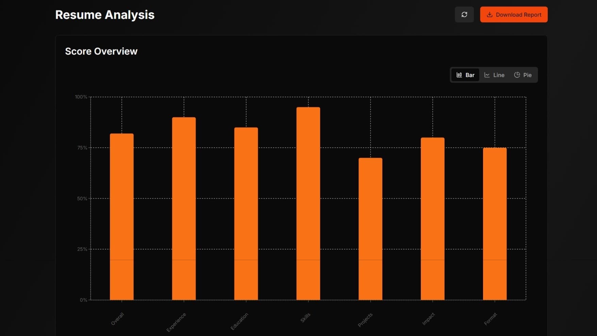Viewport: 597px width, 336px height.
Task: Select the Skills score bar
Action: click(308, 203)
